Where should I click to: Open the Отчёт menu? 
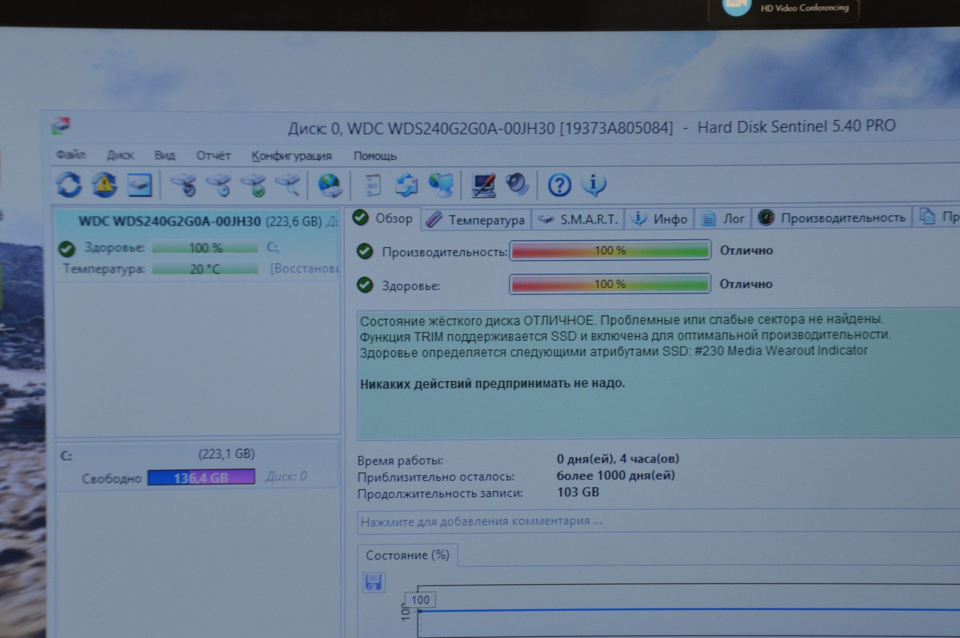[x=213, y=156]
